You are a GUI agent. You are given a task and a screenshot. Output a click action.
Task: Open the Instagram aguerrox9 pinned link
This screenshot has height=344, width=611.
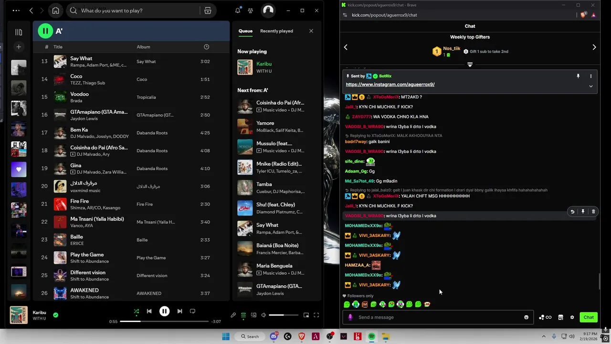390,85
